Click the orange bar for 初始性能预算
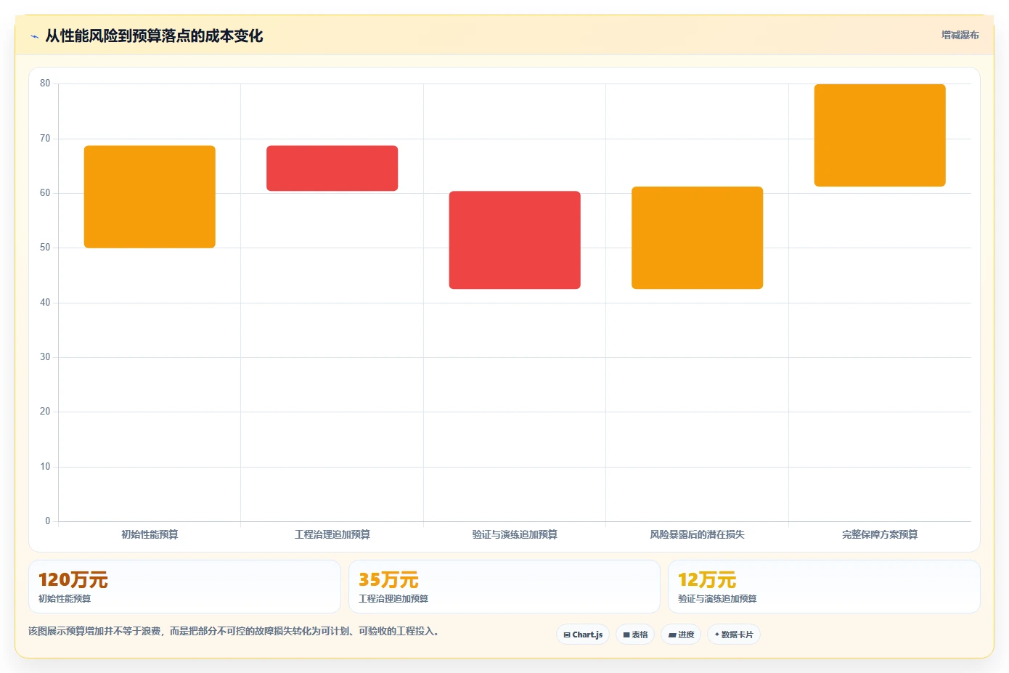The width and height of the screenshot is (1009, 673). point(150,197)
